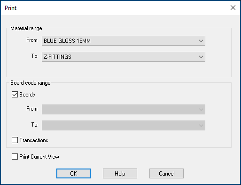Screen dimensions: 241x185
Task: Open the Material range From dropdown
Action: (124, 41)
